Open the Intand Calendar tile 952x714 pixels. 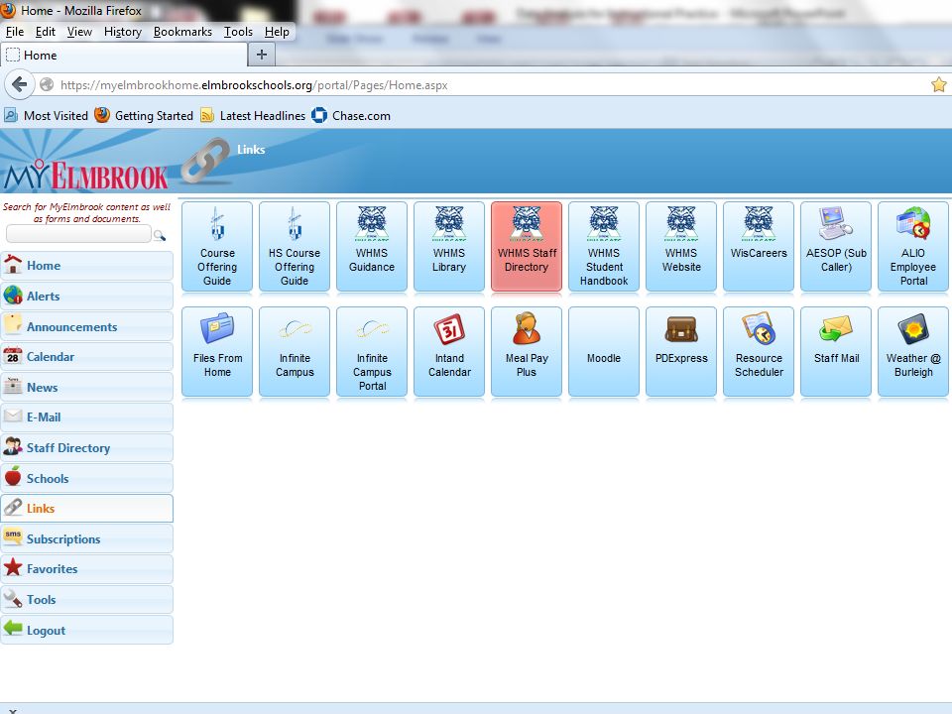449,351
